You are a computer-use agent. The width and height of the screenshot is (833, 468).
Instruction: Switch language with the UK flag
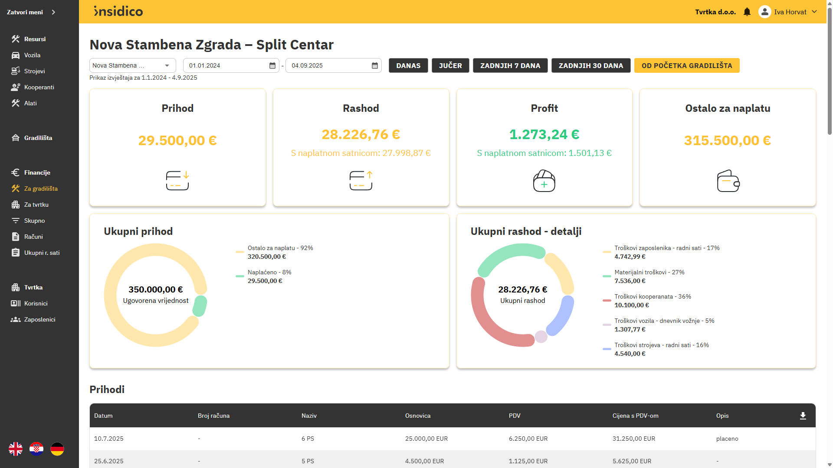[x=16, y=449]
